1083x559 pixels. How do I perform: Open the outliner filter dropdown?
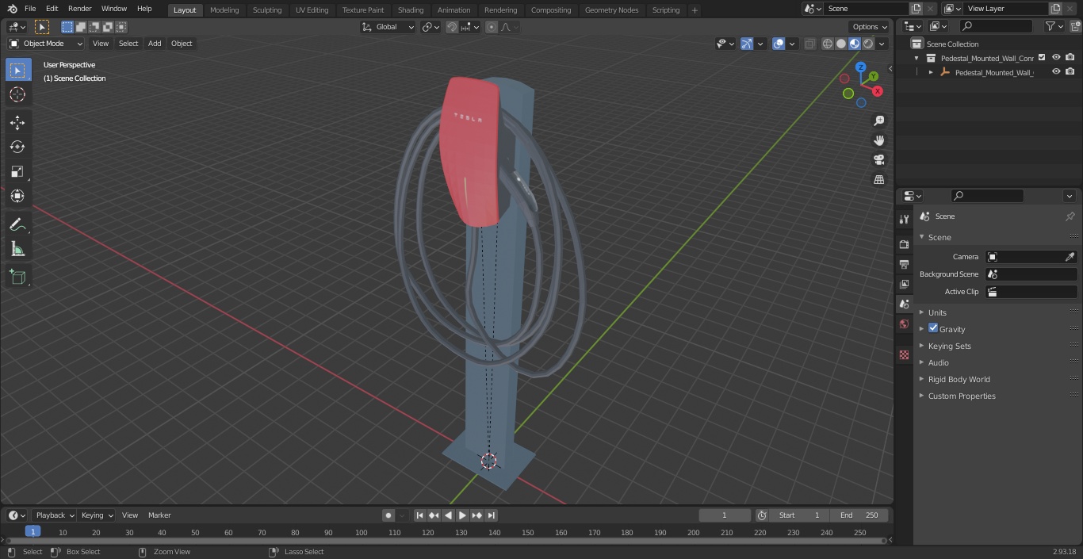coord(1054,26)
